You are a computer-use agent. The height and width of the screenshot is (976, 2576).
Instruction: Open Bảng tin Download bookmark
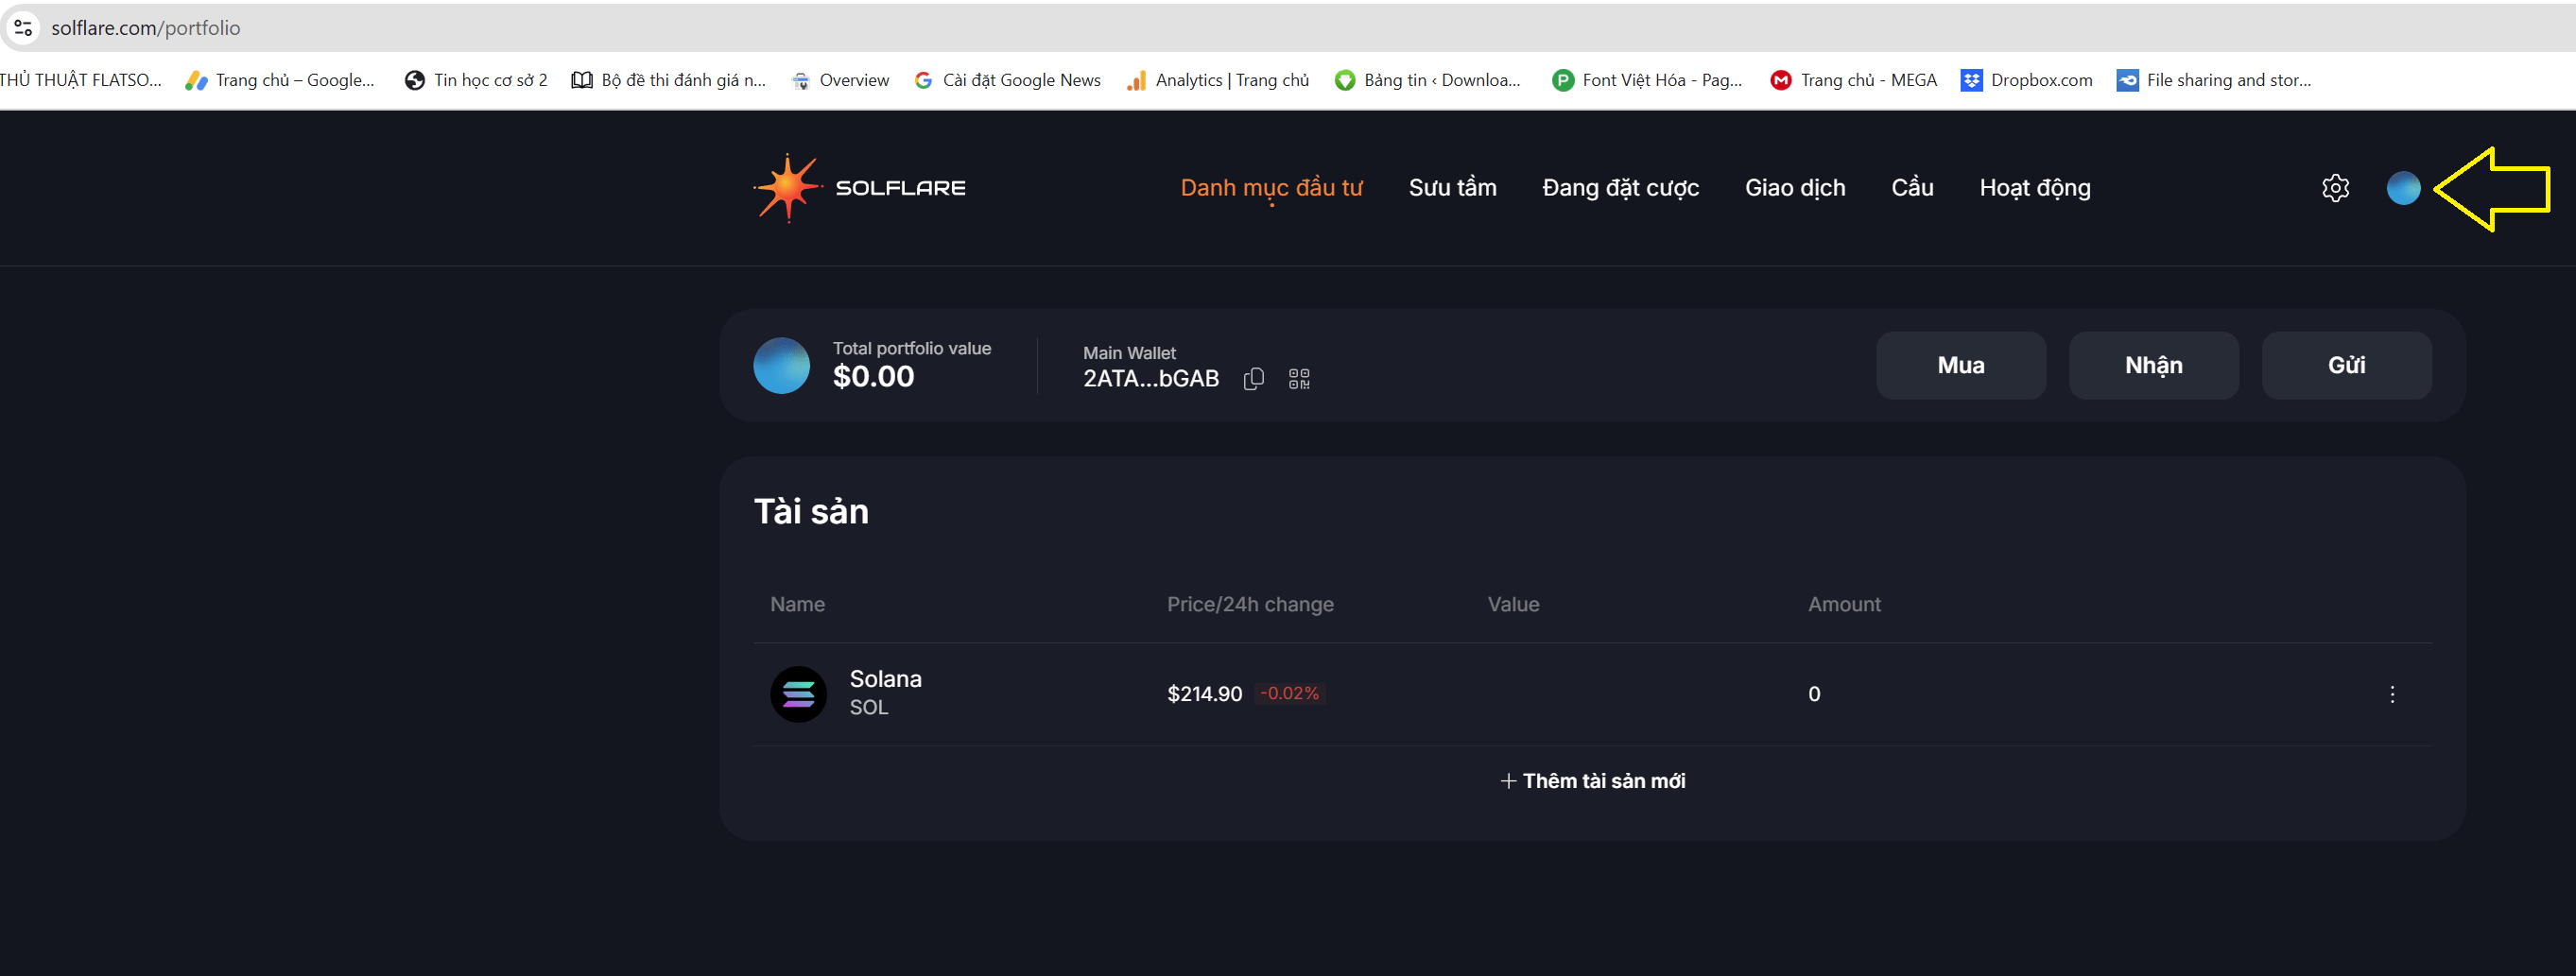tap(1428, 80)
